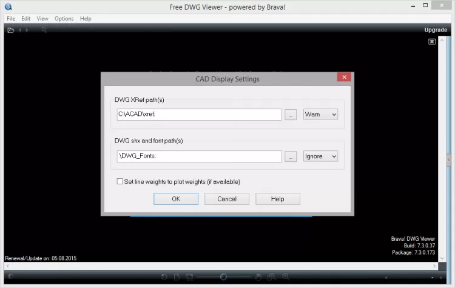Click Cancel in CAD Display Settings

(227, 199)
